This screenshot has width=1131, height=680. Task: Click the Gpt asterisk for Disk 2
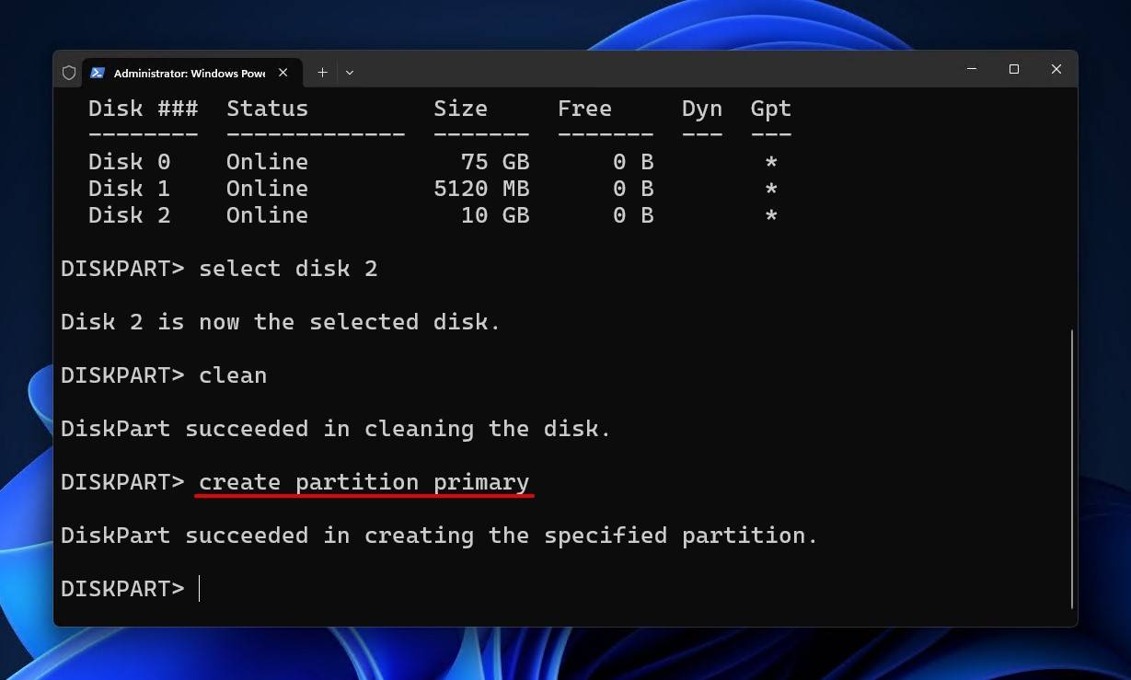771,215
